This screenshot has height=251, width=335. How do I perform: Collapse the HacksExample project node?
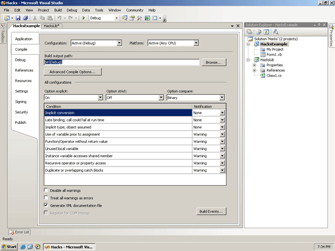pos(249,44)
